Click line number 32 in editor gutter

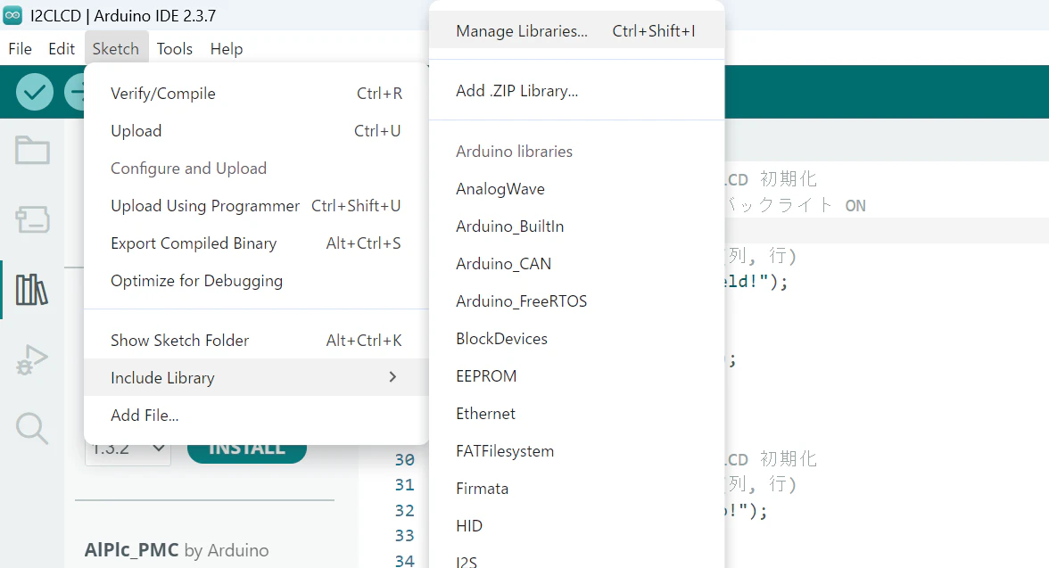pyautogui.click(x=404, y=510)
